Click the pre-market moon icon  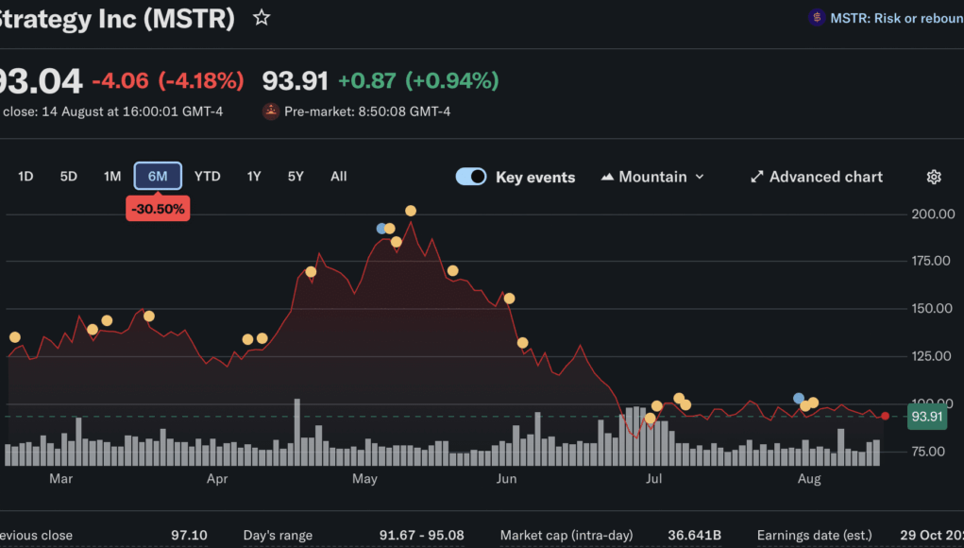271,111
